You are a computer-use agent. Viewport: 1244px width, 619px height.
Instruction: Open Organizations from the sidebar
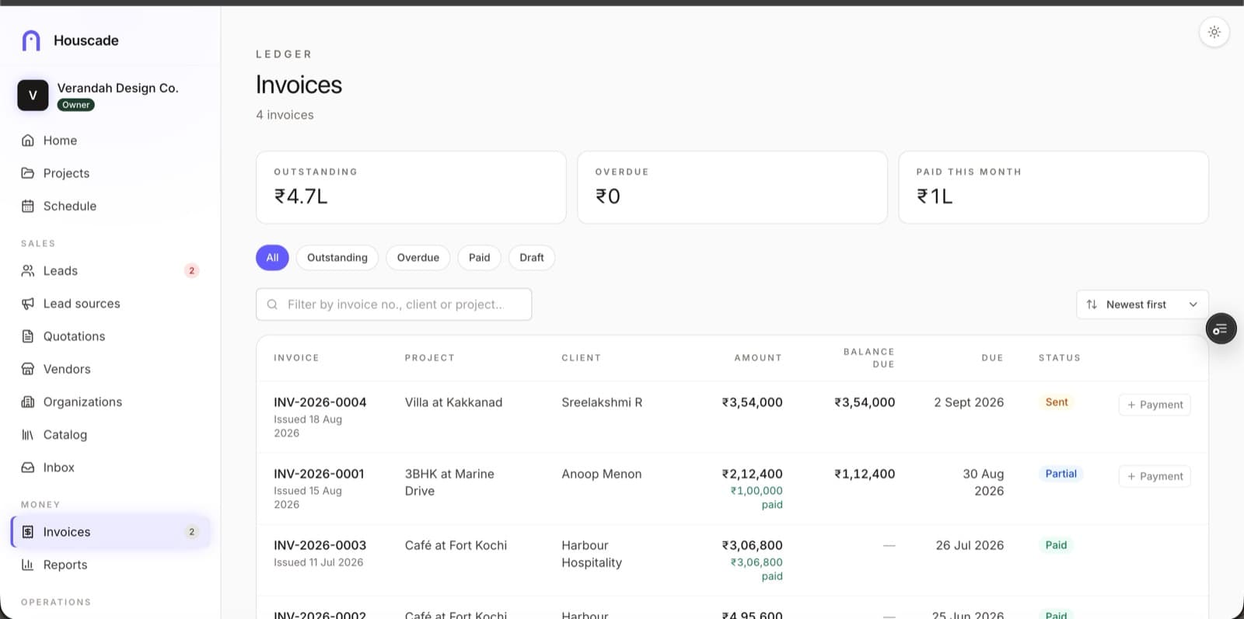(x=110, y=402)
